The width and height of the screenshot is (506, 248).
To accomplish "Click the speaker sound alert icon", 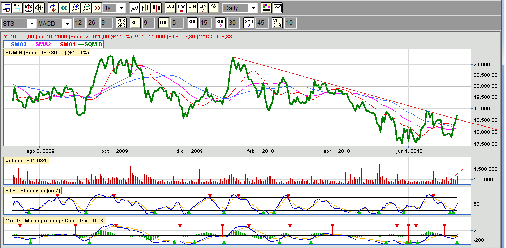I will pyautogui.click(x=39, y=8).
